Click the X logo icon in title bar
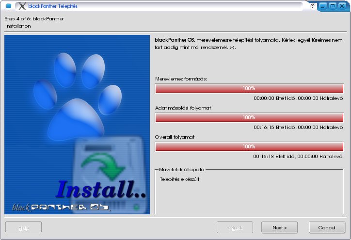 22,6
